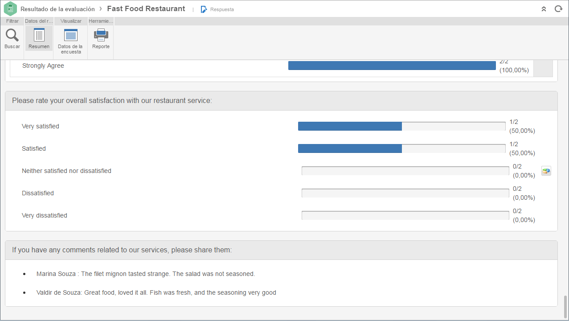Image resolution: width=569 pixels, height=321 pixels.
Task: Click Satisfied 1/2 (50,00%) value
Action: [522, 148]
